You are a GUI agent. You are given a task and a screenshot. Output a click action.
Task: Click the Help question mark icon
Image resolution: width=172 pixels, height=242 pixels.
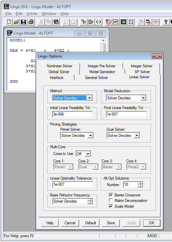[x=166, y=22]
